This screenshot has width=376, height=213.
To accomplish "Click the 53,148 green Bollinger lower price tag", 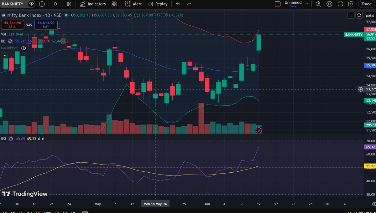I will coord(370,100).
